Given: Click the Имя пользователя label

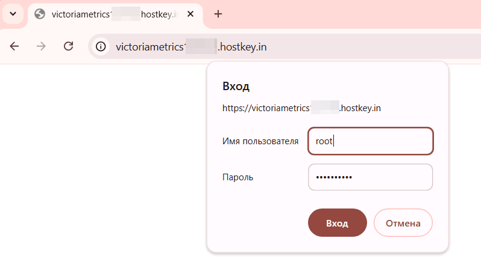Looking at the screenshot, I should 260,141.
